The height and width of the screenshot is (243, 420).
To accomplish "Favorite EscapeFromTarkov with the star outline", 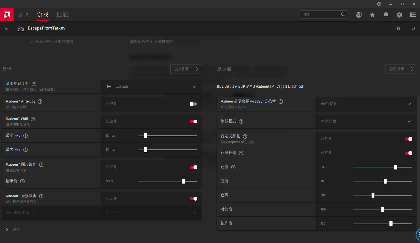I will click(398, 28).
